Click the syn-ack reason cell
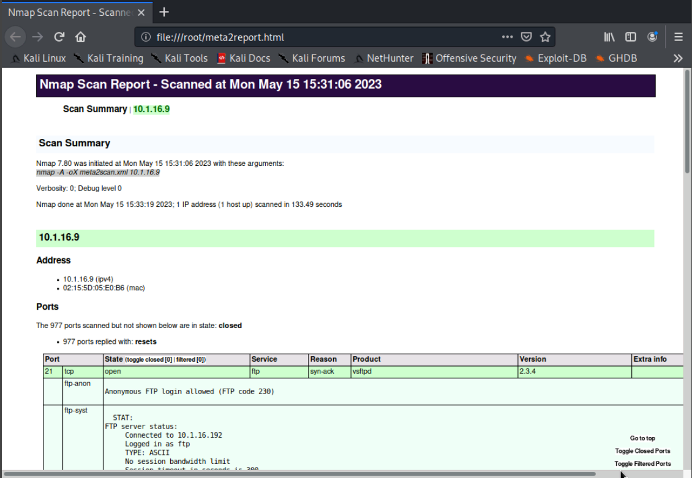 click(329, 372)
